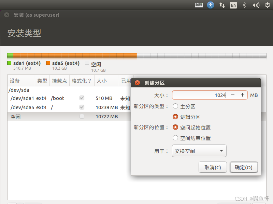
Task: Click the orange sda5 legend swatch
Action: click(x=48, y=63)
